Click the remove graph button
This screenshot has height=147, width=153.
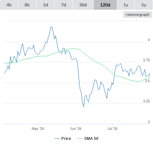138,15
